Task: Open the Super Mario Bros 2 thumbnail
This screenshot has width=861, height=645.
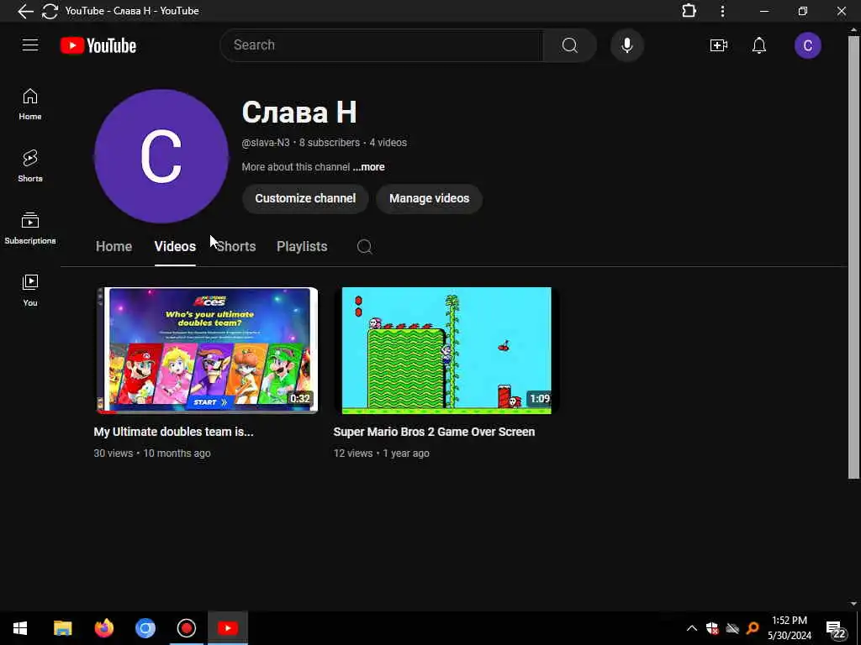Action: pos(446,350)
